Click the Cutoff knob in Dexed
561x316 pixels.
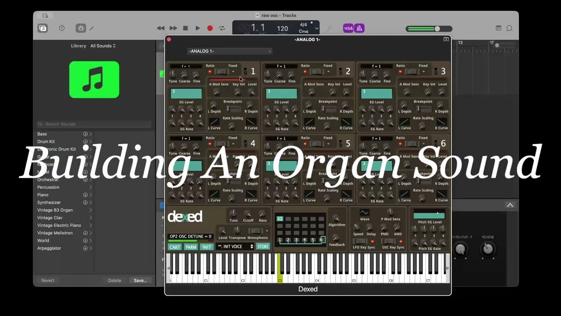pyautogui.click(x=248, y=213)
